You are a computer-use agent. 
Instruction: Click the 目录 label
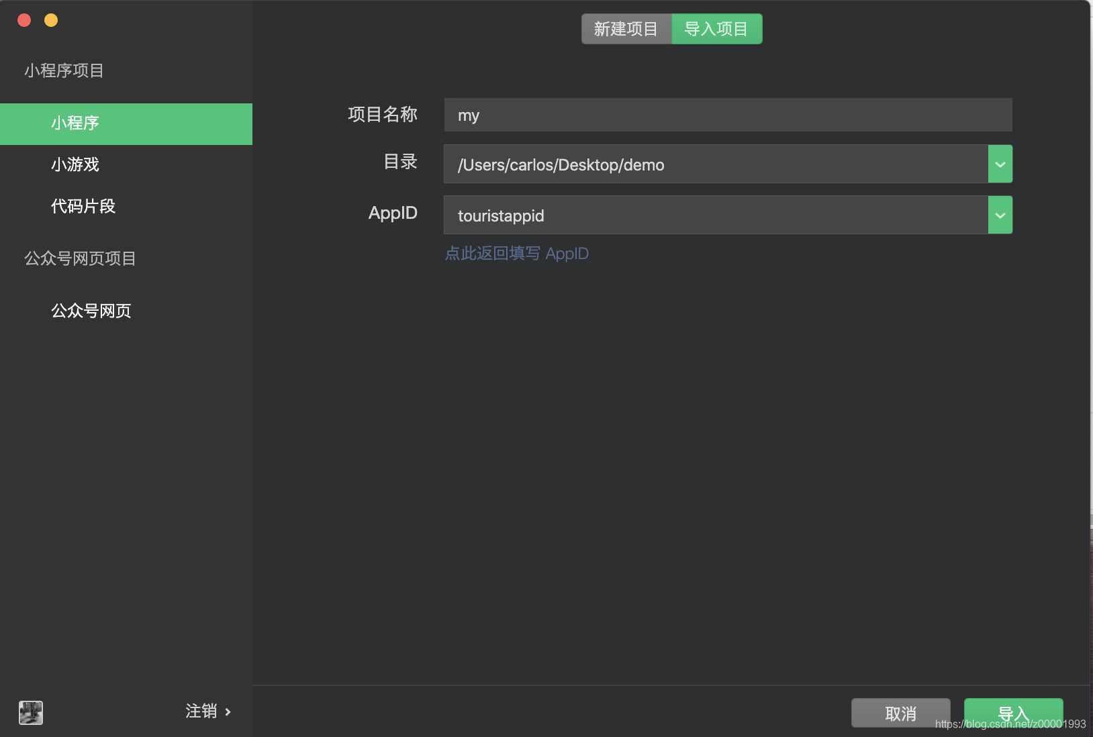400,162
